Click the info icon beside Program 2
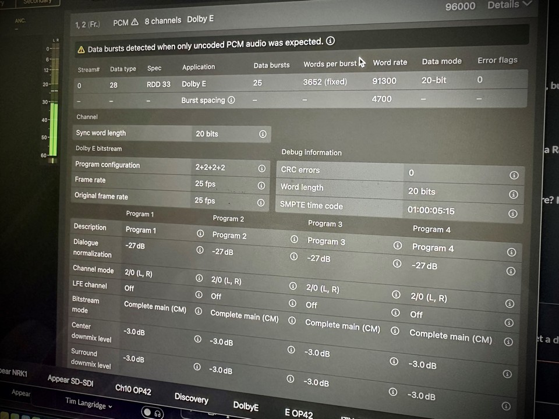Viewport: 559px width, 419px height. tap(294, 239)
